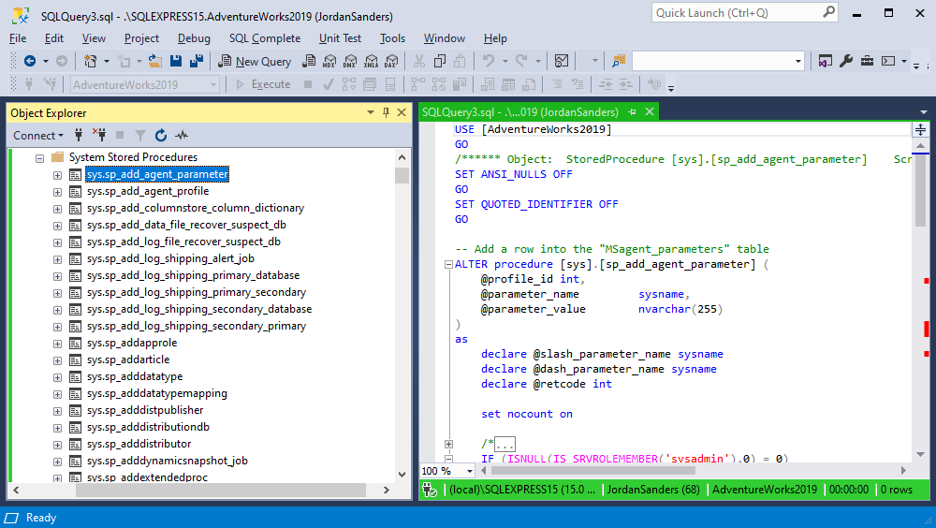Open Object Explorer window position dropdown arrow
Screen dimensions: 936x528
click(x=370, y=112)
